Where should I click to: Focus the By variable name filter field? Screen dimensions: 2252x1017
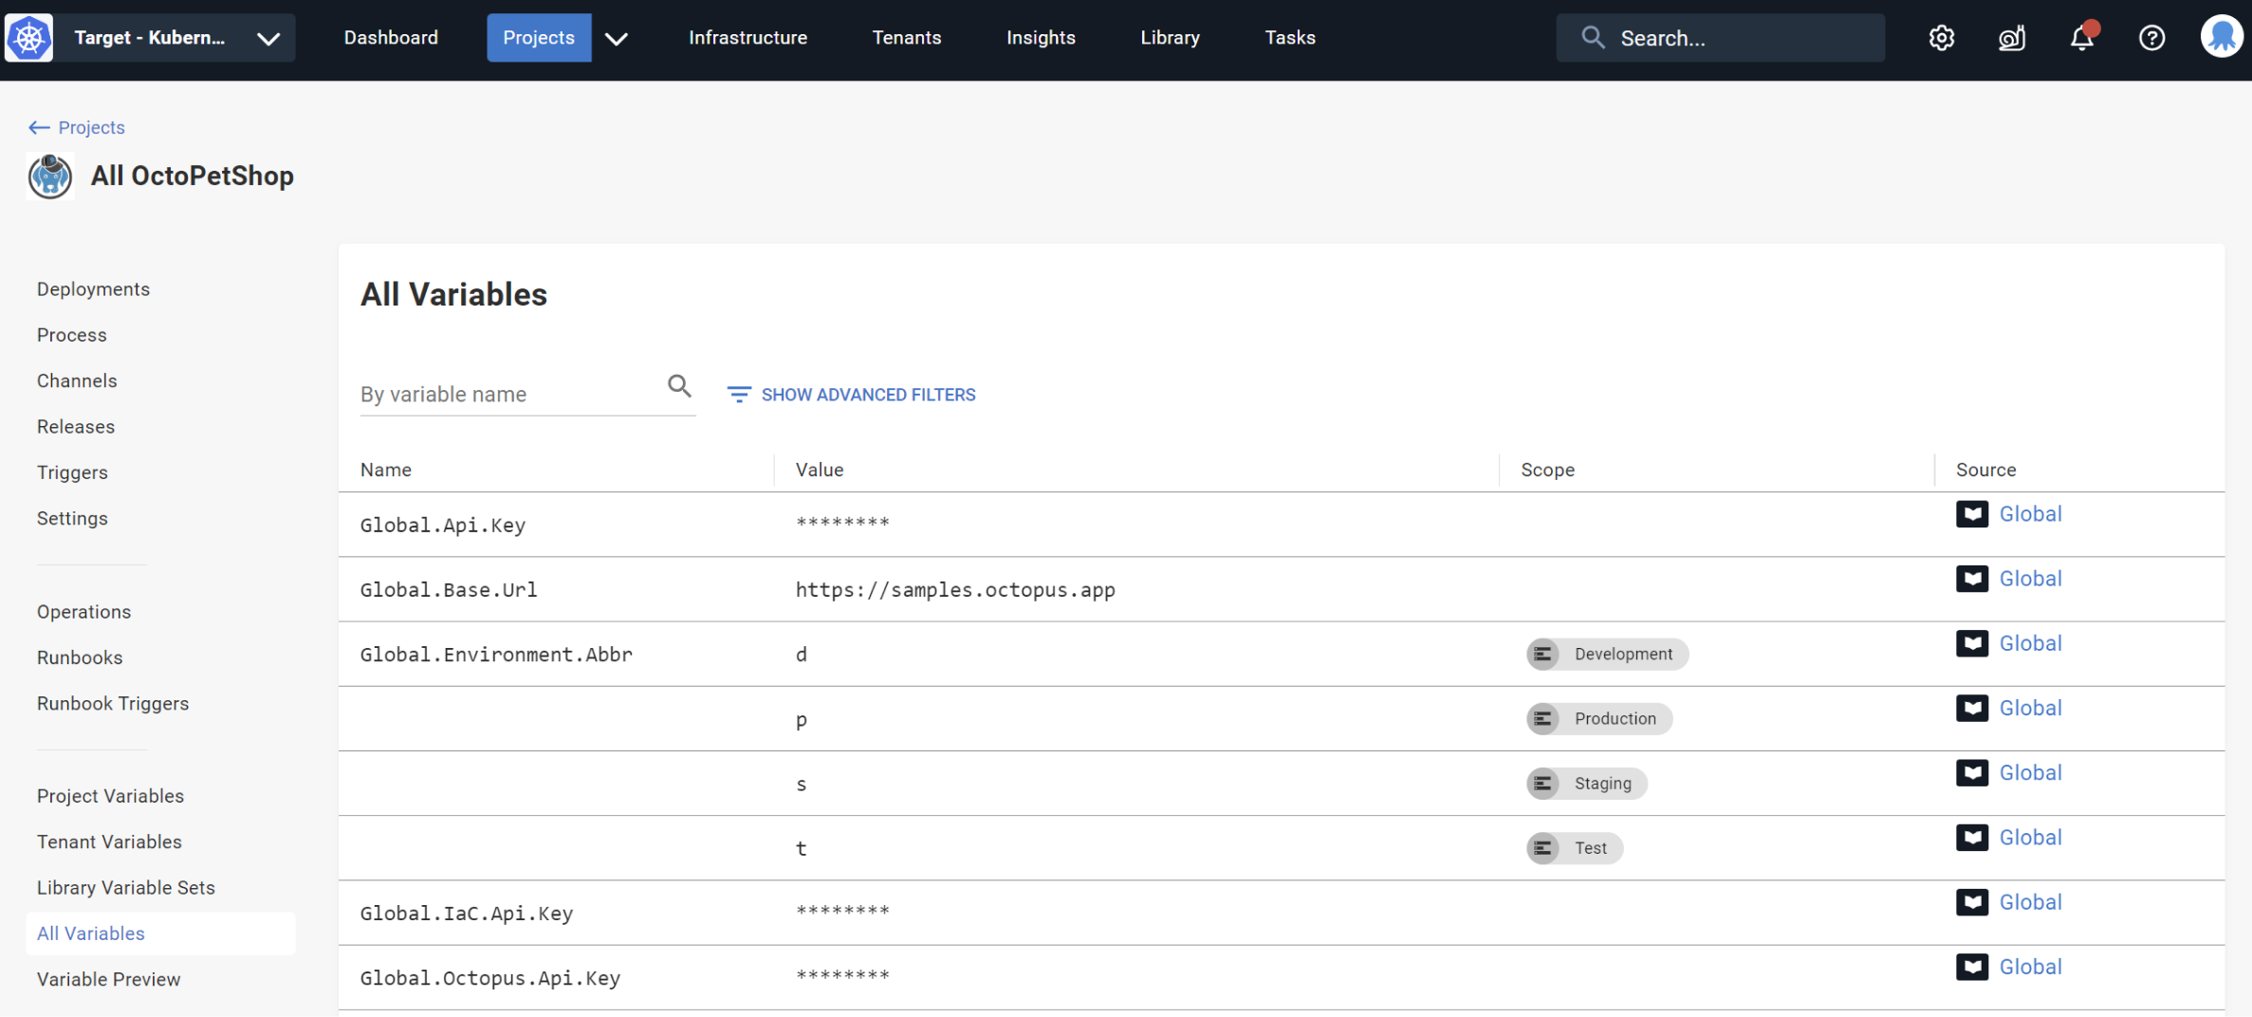pos(508,395)
